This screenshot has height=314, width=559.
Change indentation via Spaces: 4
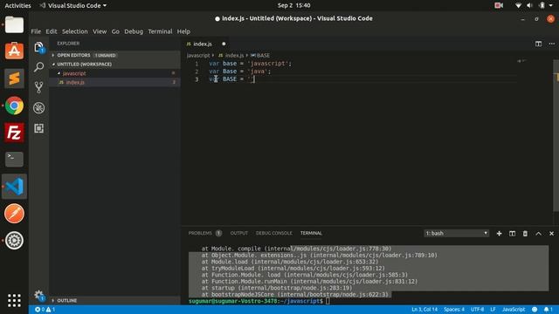[x=454, y=310]
